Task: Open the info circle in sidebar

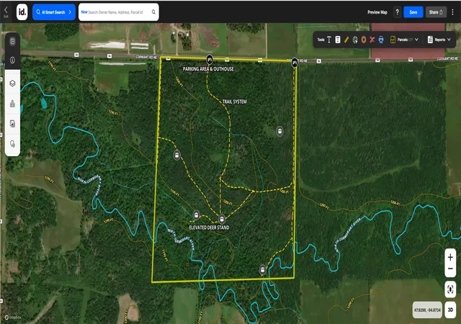Action: pyautogui.click(x=12, y=60)
